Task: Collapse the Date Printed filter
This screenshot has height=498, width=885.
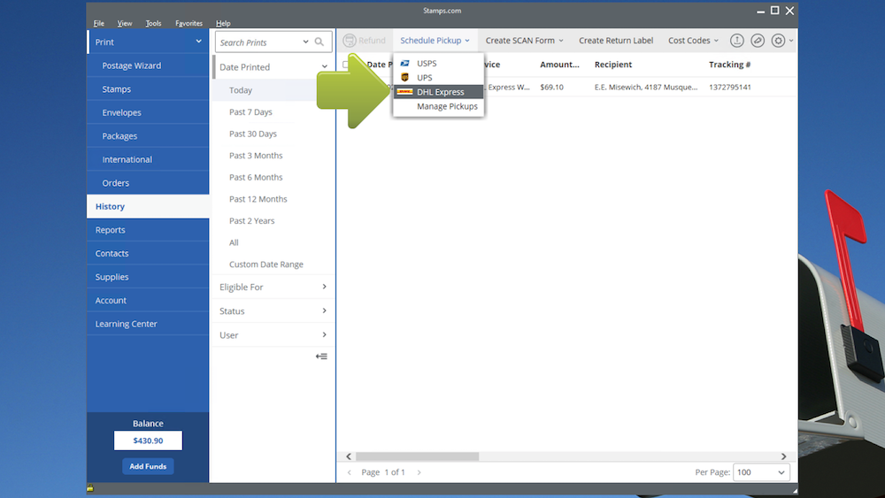Action: (325, 66)
